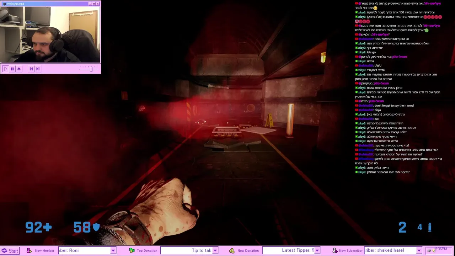Click the chat message 'eat'
This screenshot has height=256, width=455.
(x=376, y=119)
